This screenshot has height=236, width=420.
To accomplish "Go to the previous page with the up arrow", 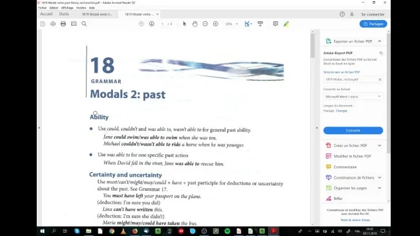I will coord(141,24).
